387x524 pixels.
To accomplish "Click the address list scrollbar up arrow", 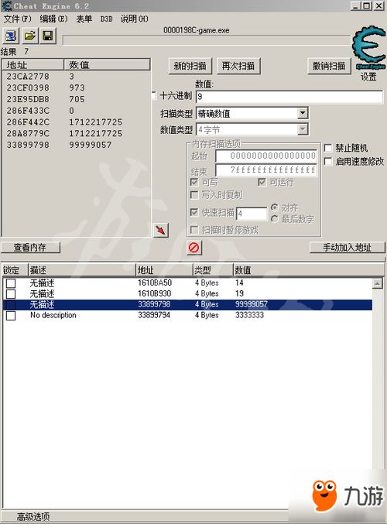I will (x=377, y=284).
